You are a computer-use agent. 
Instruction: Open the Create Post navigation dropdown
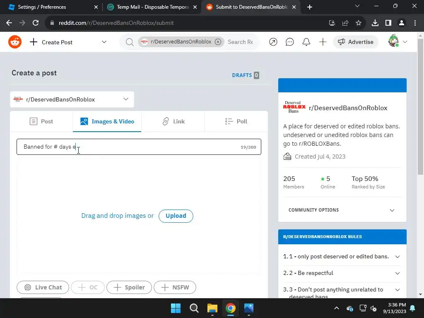(68, 42)
